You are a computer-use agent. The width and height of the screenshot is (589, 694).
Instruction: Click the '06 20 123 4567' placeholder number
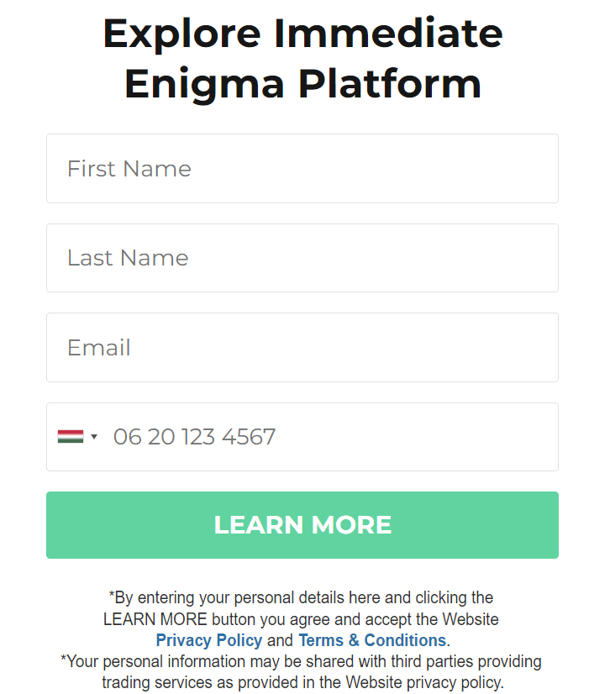click(x=194, y=437)
